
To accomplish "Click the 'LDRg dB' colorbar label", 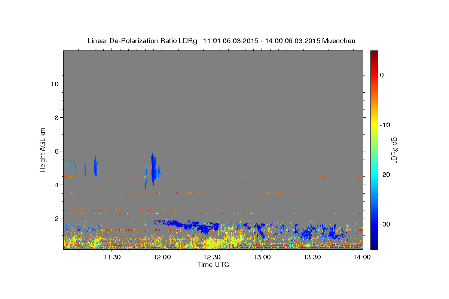I will [x=394, y=150].
